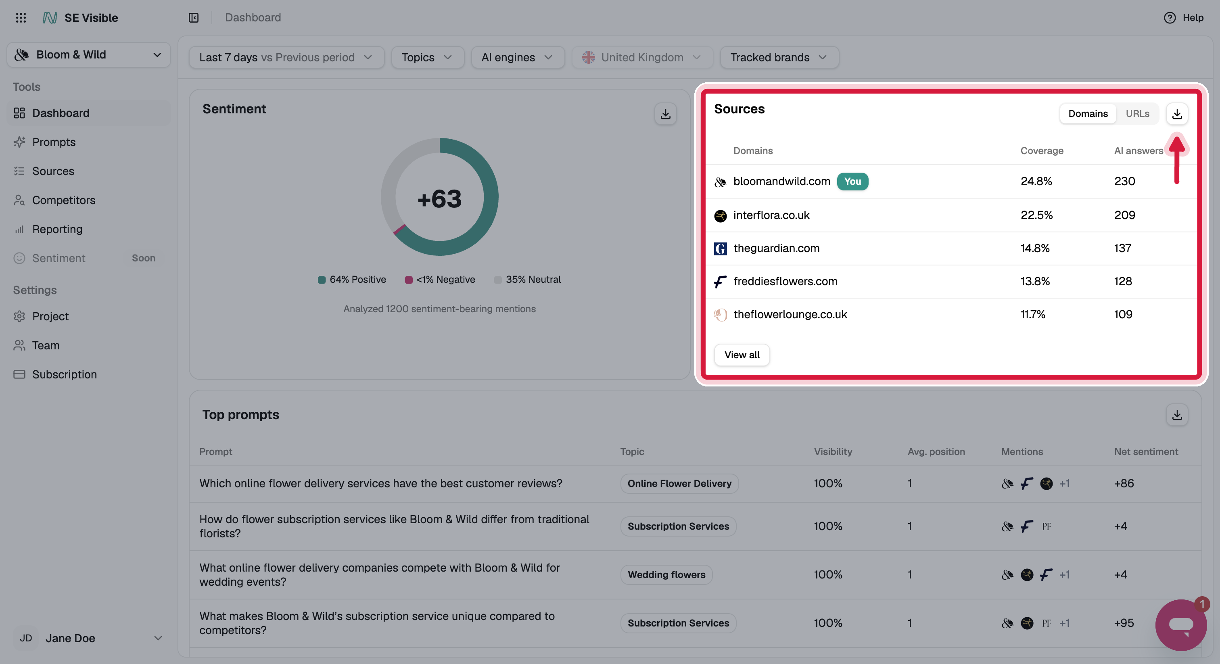
Task: Open the interflora.co.uk domain link
Action: [x=771, y=215]
